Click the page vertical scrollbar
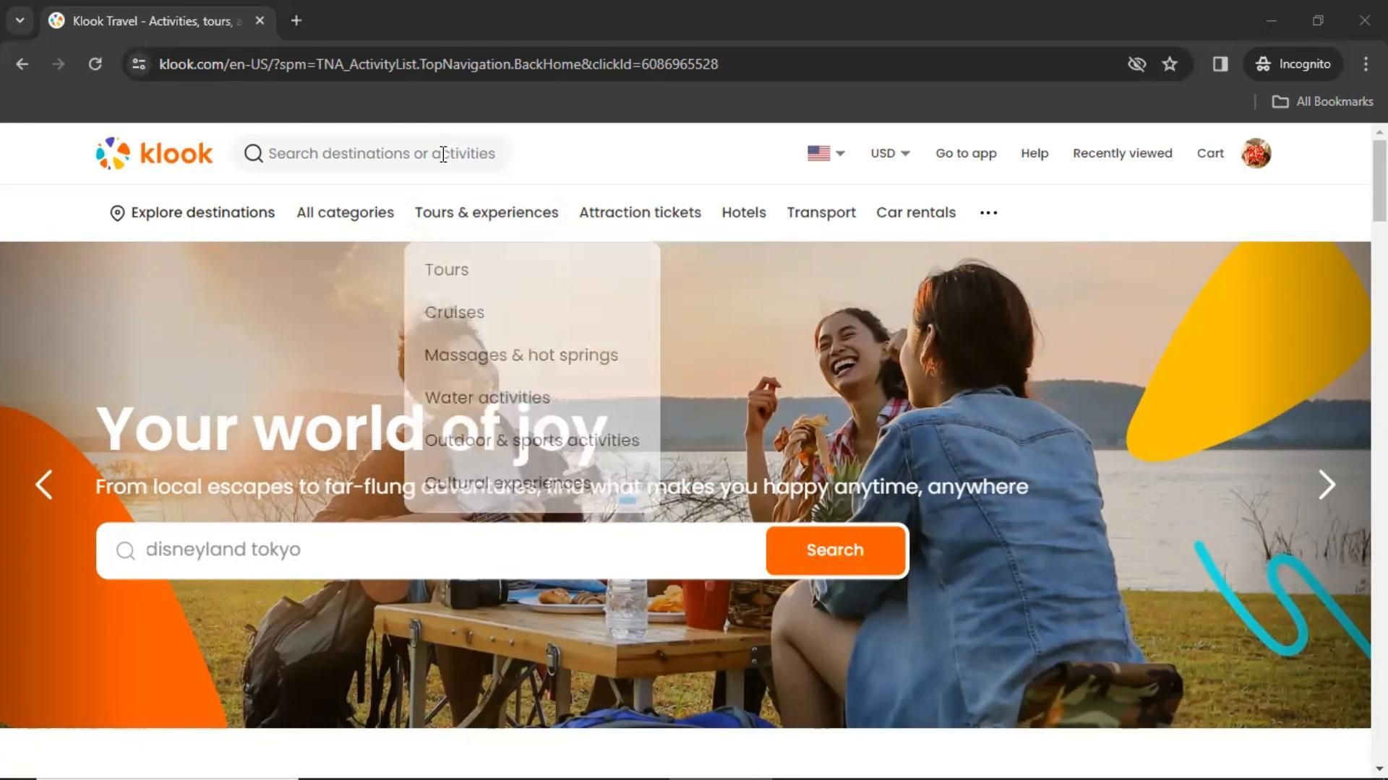 [x=1379, y=181]
